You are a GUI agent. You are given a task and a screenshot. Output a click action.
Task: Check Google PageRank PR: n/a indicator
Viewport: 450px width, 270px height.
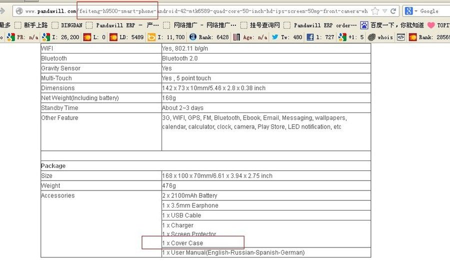point(22,37)
